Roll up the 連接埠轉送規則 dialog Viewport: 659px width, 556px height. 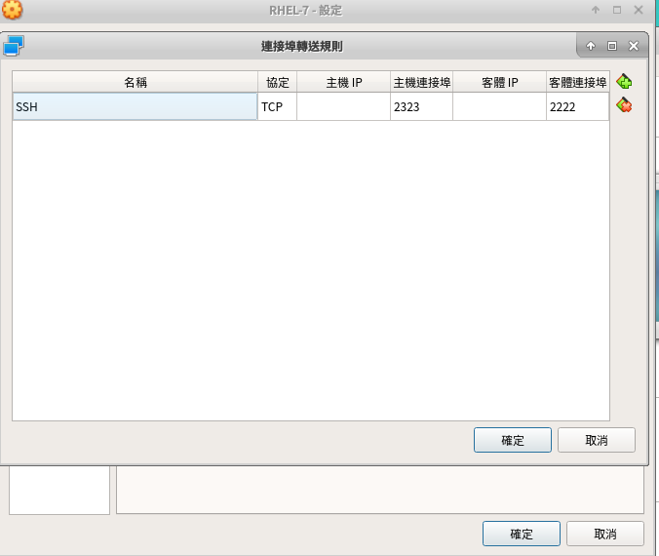pyautogui.click(x=591, y=46)
